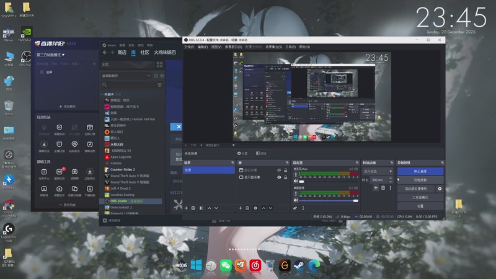
Task: Open 停靠窗口(D) menu in OBS
Action: [234, 47]
